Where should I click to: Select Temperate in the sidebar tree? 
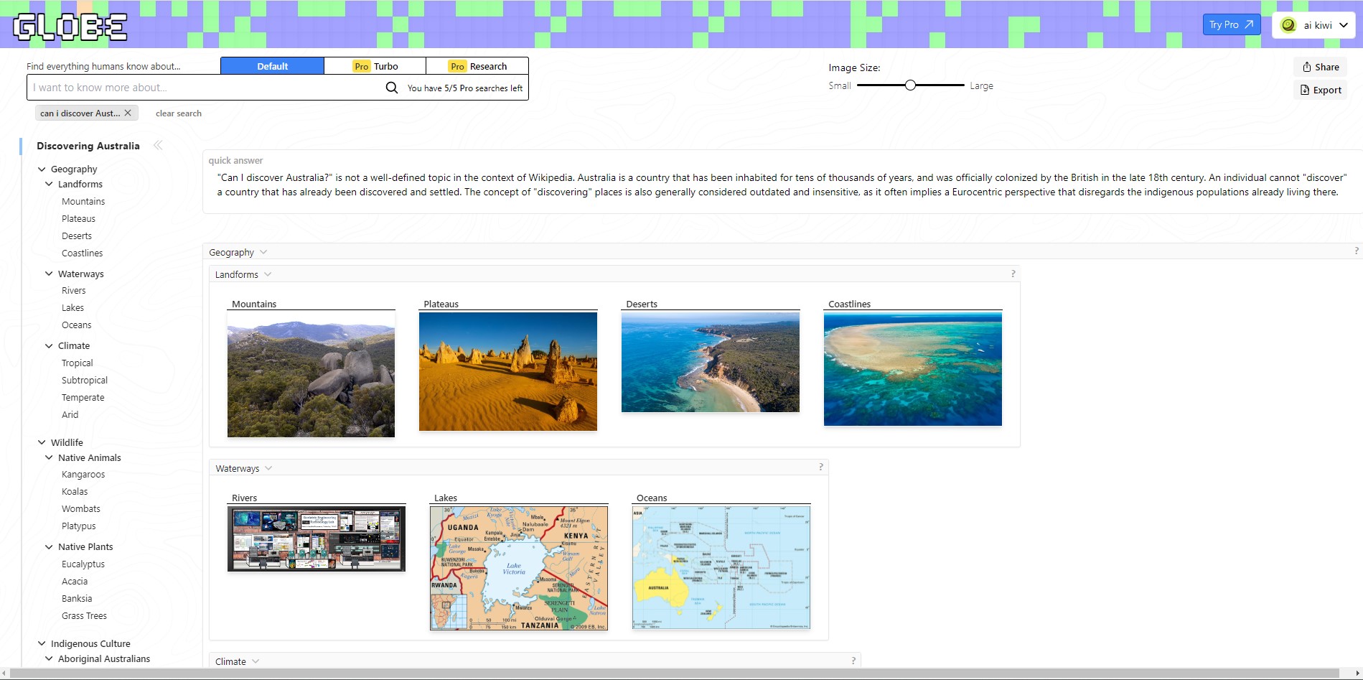tap(83, 397)
